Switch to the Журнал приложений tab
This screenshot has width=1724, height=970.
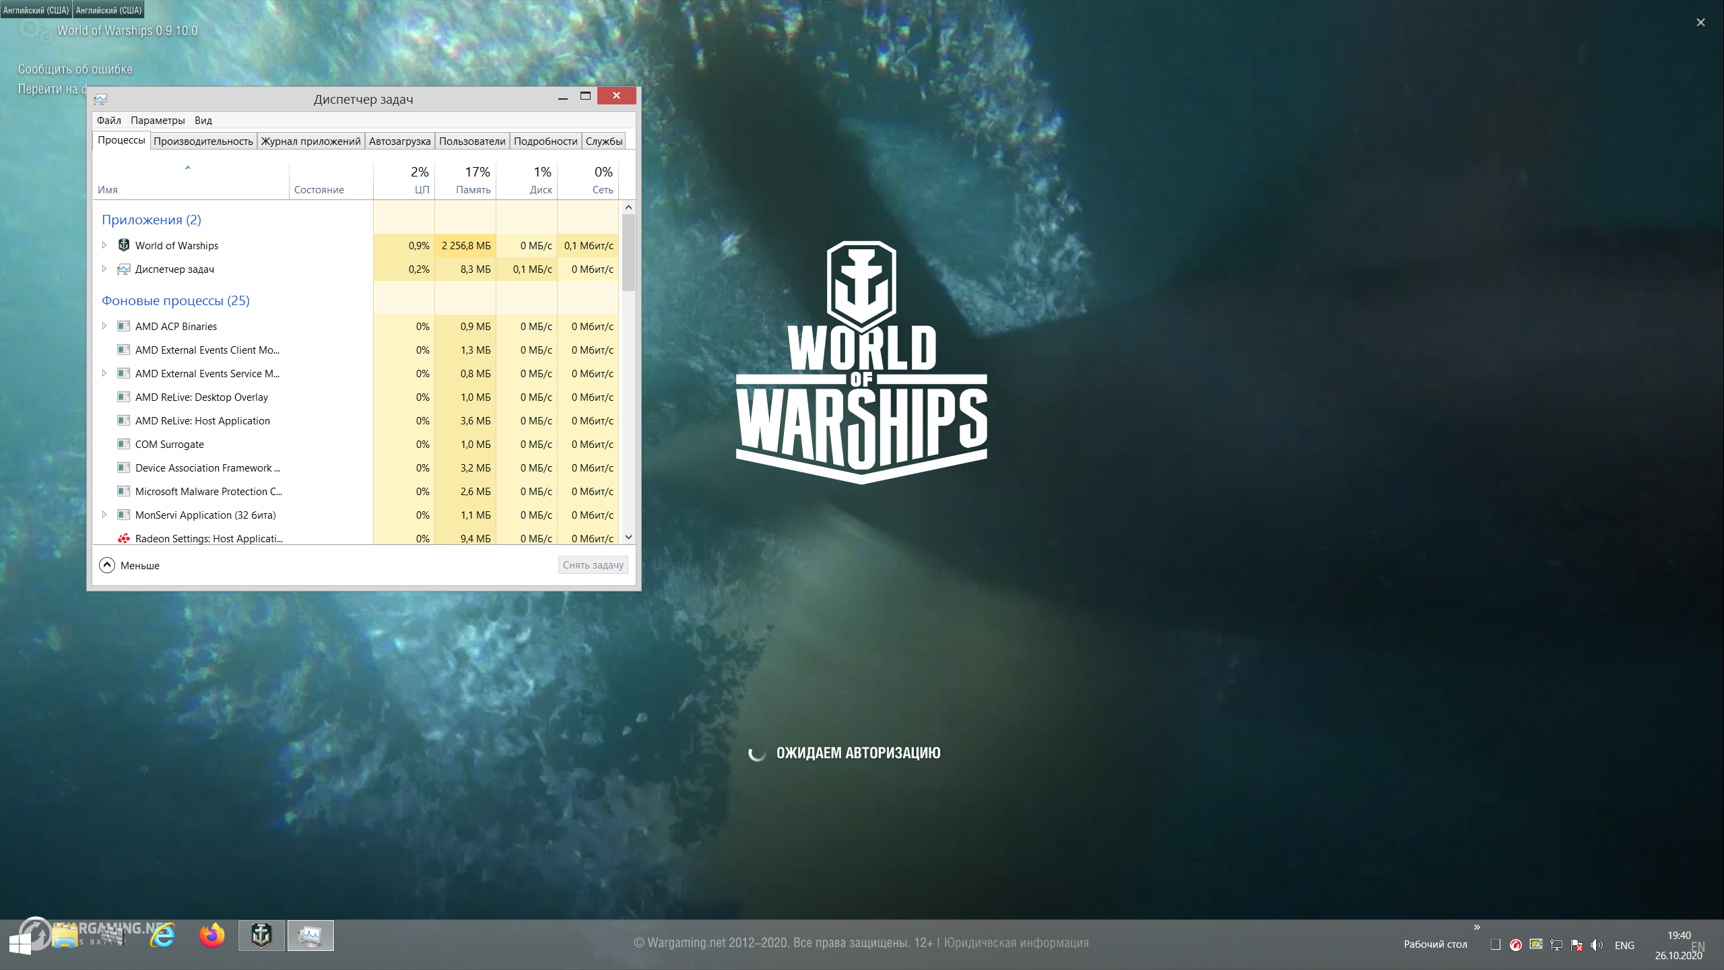click(x=310, y=141)
